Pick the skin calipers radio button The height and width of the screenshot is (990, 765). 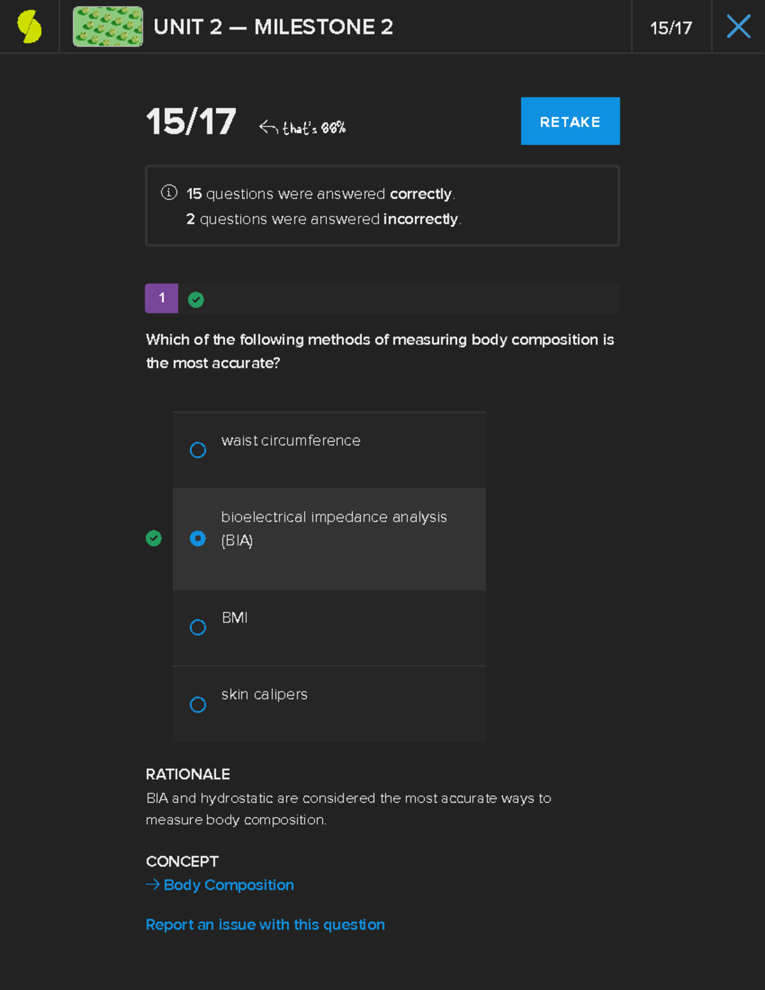[198, 704]
